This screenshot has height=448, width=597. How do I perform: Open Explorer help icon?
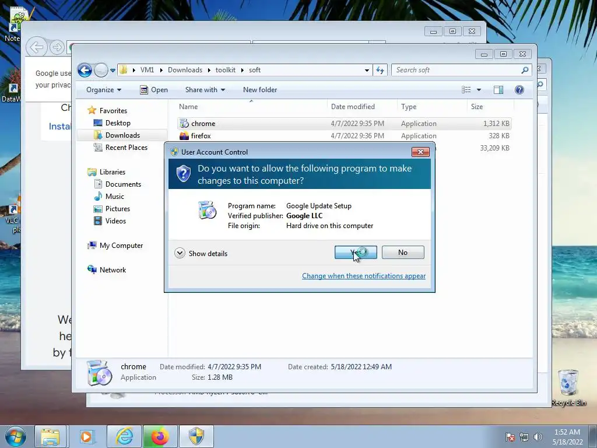coord(519,90)
